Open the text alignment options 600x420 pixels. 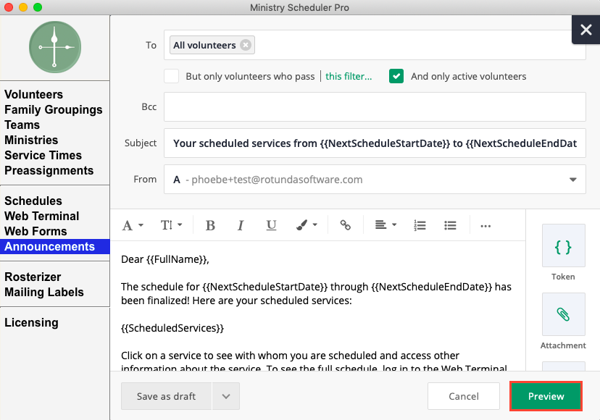[386, 225]
